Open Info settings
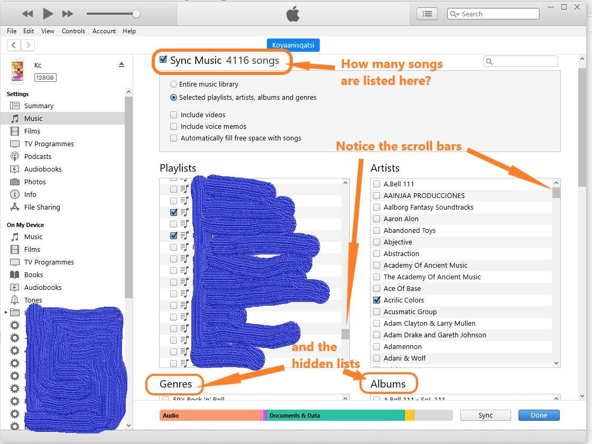The height and width of the screenshot is (444, 592). click(x=30, y=194)
